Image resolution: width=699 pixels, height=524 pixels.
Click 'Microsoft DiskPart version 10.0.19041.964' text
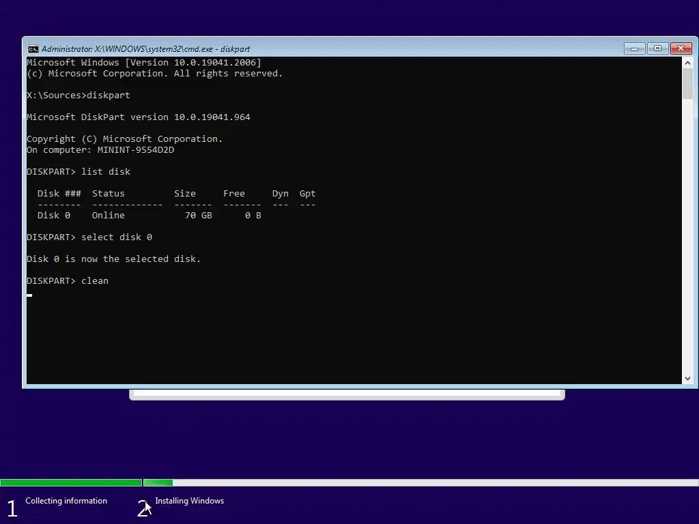point(138,117)
